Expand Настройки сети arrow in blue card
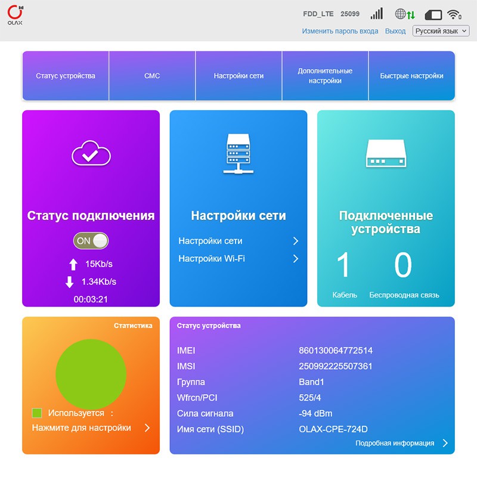Screen dimensions: 477x477 [x=295, y=241]
